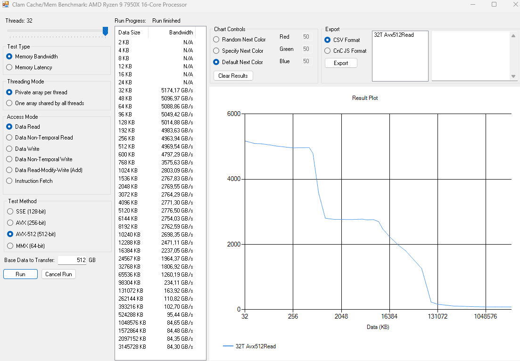Minimize the benchmark window

click(473, 4)
